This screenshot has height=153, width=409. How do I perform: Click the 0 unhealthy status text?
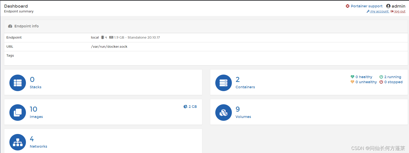tap(366, 82)
